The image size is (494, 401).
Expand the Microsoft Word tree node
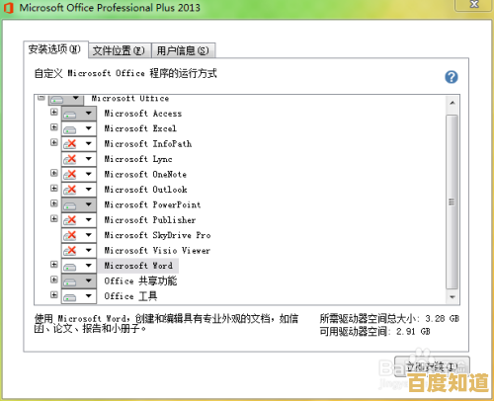click(54, 265)
